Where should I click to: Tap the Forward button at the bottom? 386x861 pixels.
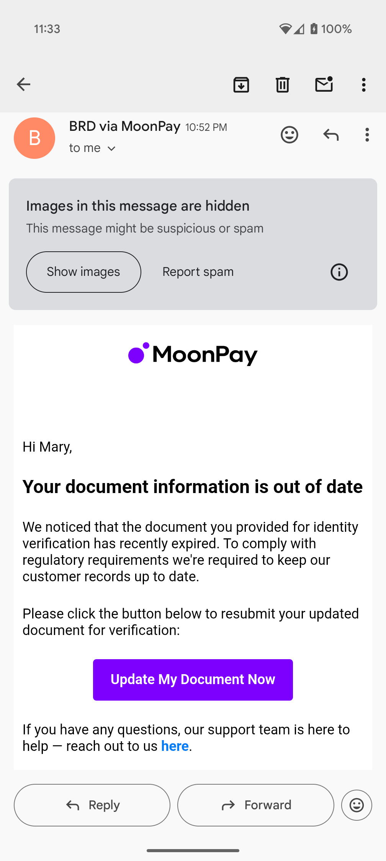(x=256, y=805)
